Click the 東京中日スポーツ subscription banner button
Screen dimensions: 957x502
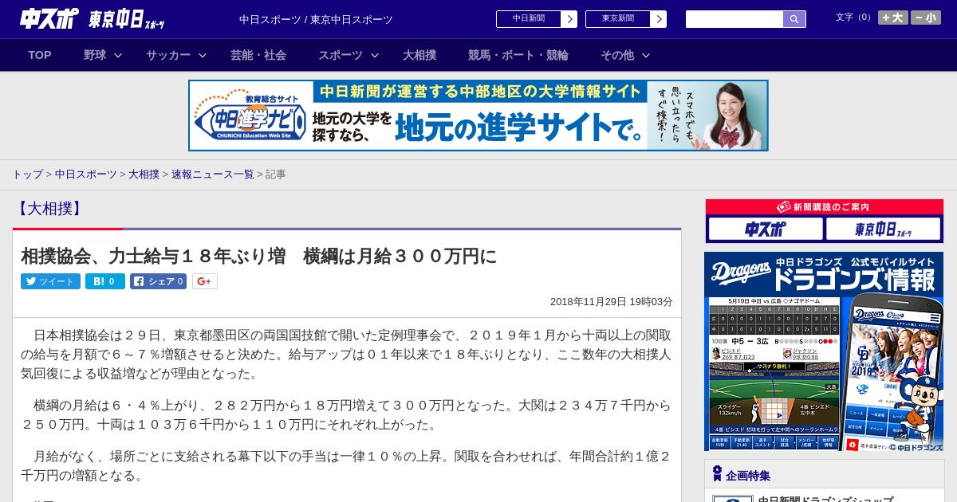click(883, 229)
